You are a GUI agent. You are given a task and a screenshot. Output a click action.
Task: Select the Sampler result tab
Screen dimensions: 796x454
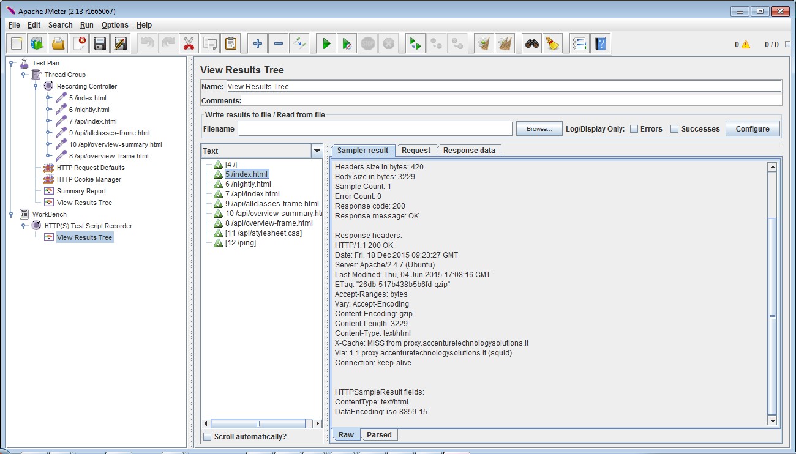click(362, 151)
